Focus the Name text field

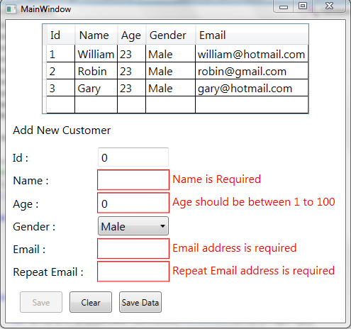[x=133, y=180]
